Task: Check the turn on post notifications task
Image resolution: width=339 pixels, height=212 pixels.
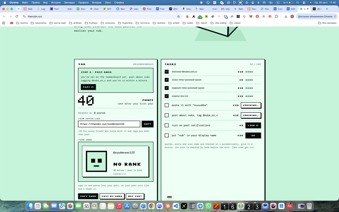Action: 167,125
